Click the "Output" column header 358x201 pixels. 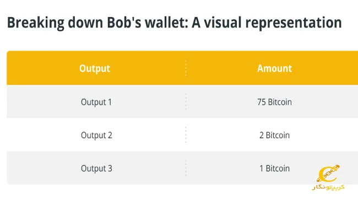tap(95, 68)
